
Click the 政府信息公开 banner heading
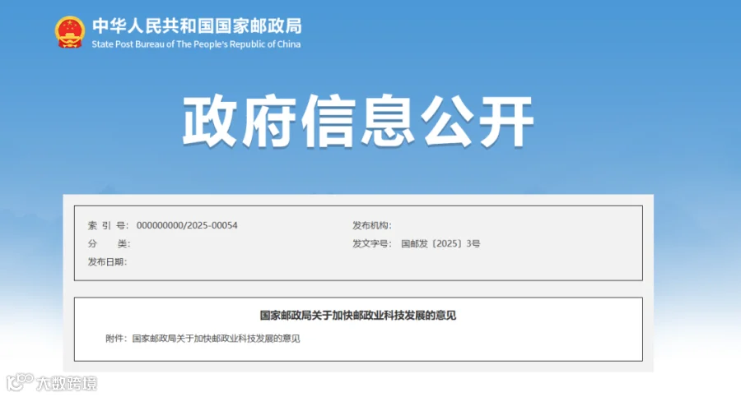358,121
